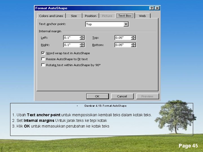203x152 pixels.
Task: Click the 'Page 45' text
Action: (x=188, y=146)
